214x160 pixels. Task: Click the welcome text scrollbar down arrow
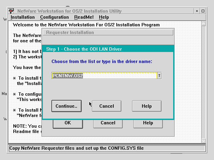[204, 141]
